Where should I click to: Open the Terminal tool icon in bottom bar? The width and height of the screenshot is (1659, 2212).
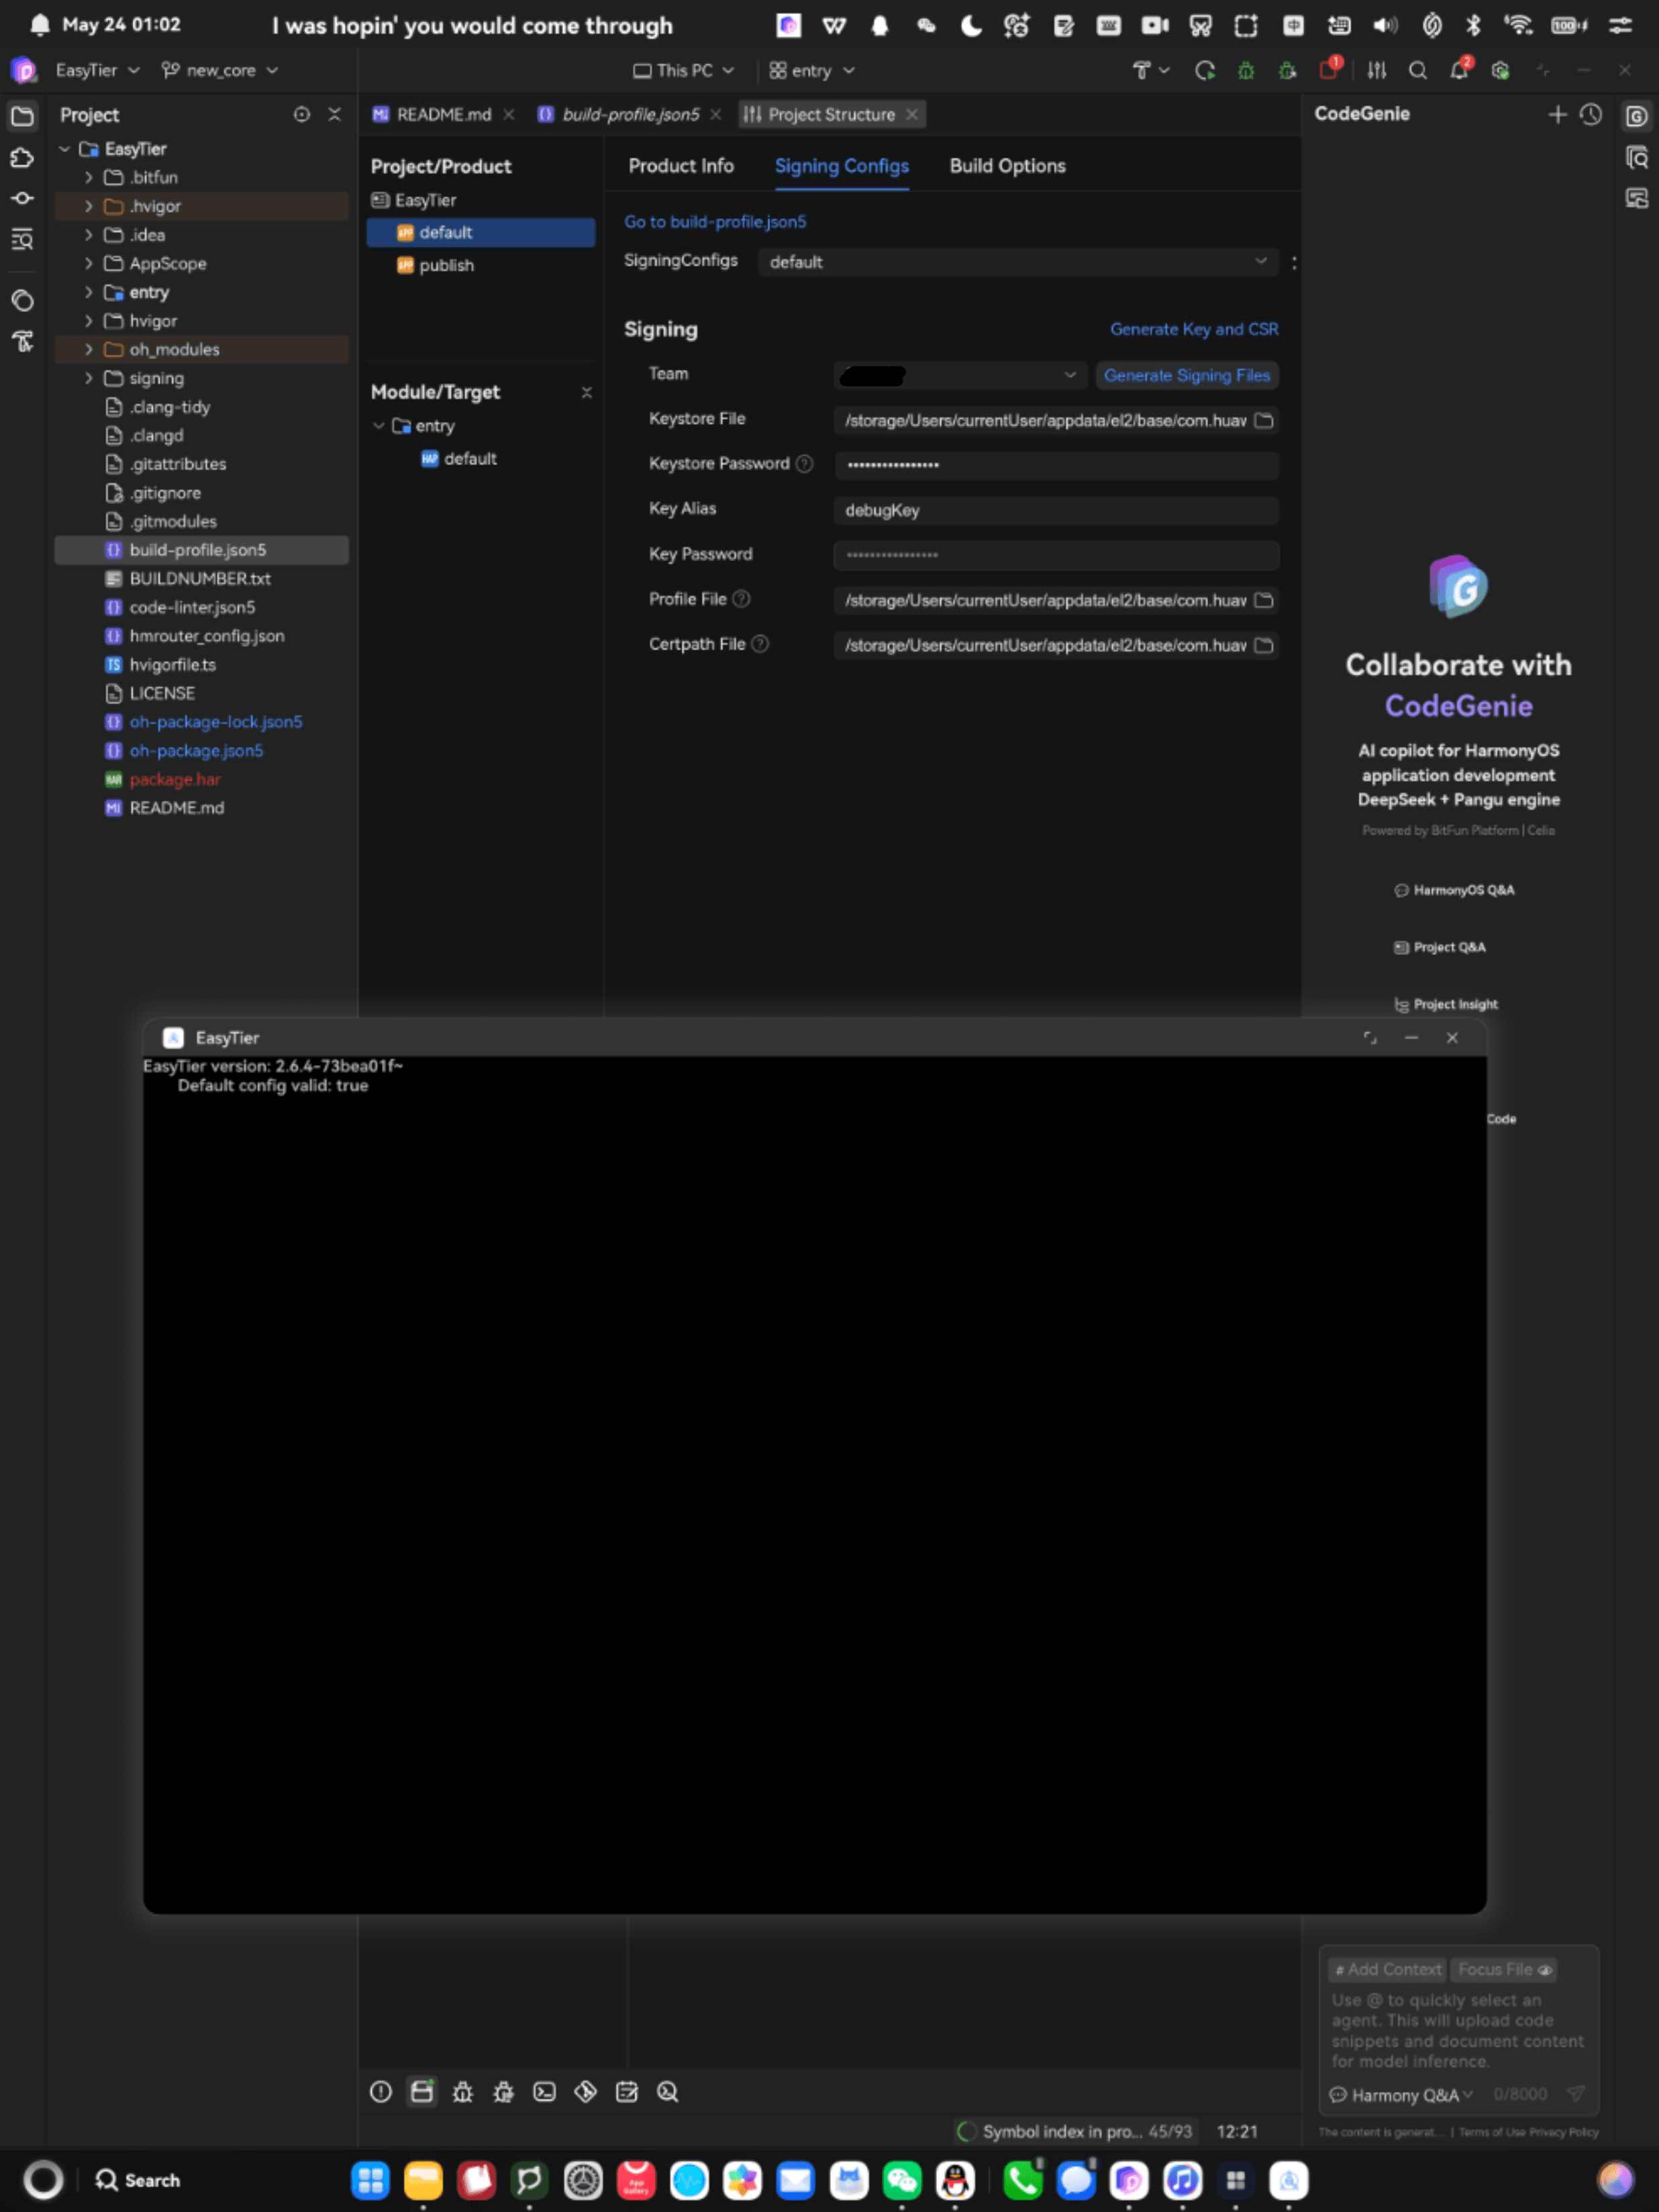tap(544, 2091)
